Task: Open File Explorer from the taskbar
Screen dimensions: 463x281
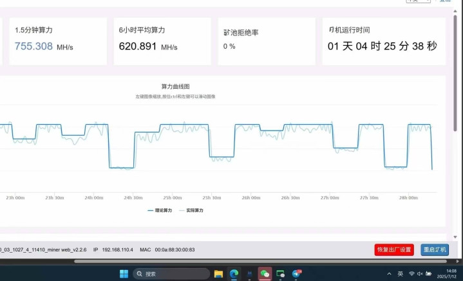Action: (x=218, y=274)
